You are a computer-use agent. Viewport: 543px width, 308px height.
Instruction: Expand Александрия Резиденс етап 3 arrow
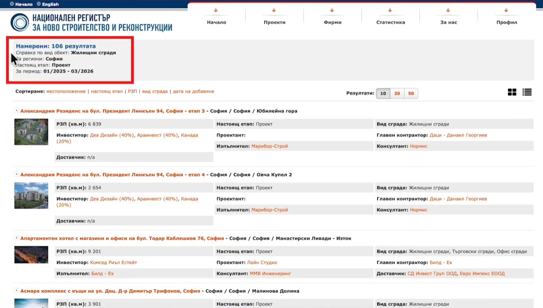[x=17, y=111]
